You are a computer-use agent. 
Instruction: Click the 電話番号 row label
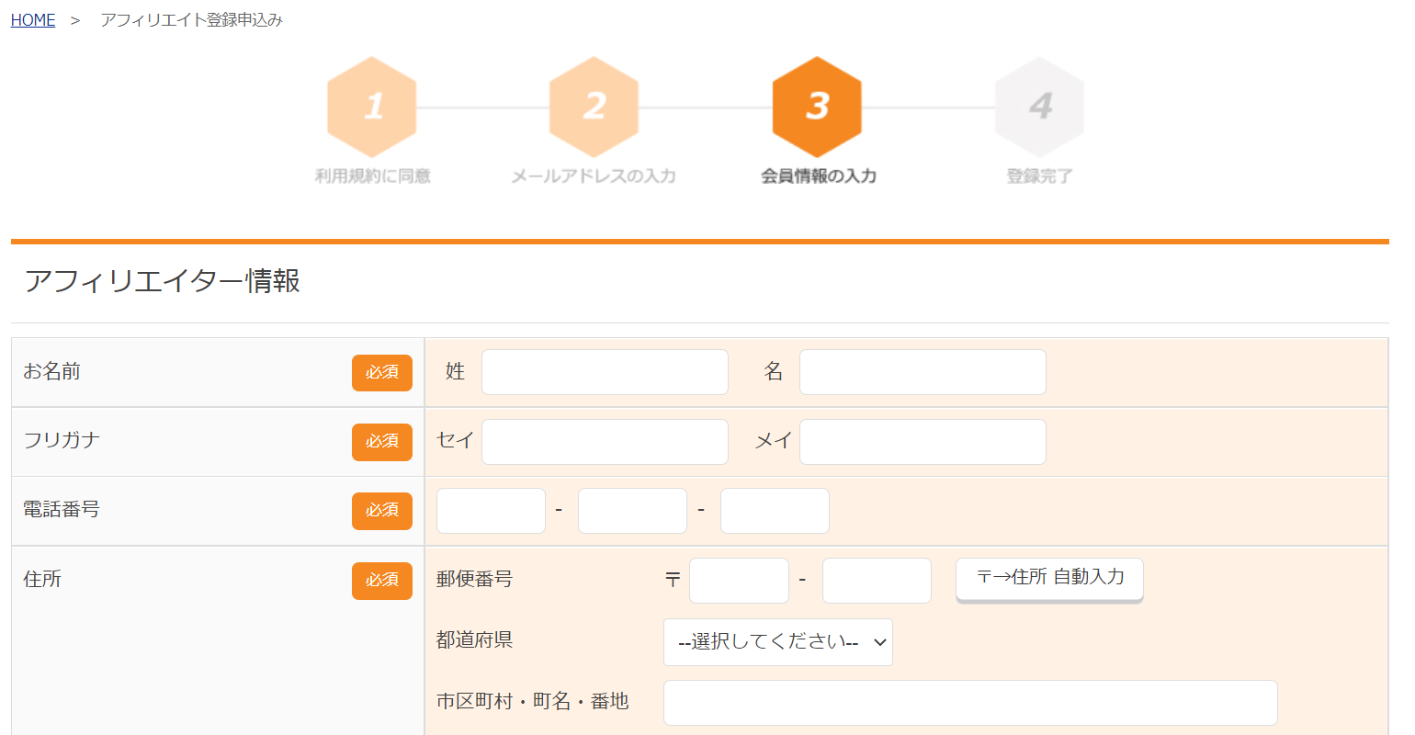[61, 509]
